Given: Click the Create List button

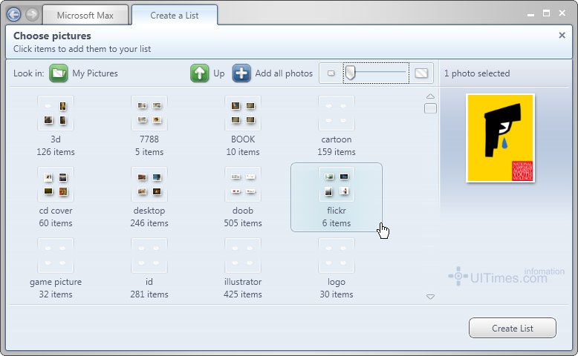Looking at the screenshot, I should click(x=513, y=328).
